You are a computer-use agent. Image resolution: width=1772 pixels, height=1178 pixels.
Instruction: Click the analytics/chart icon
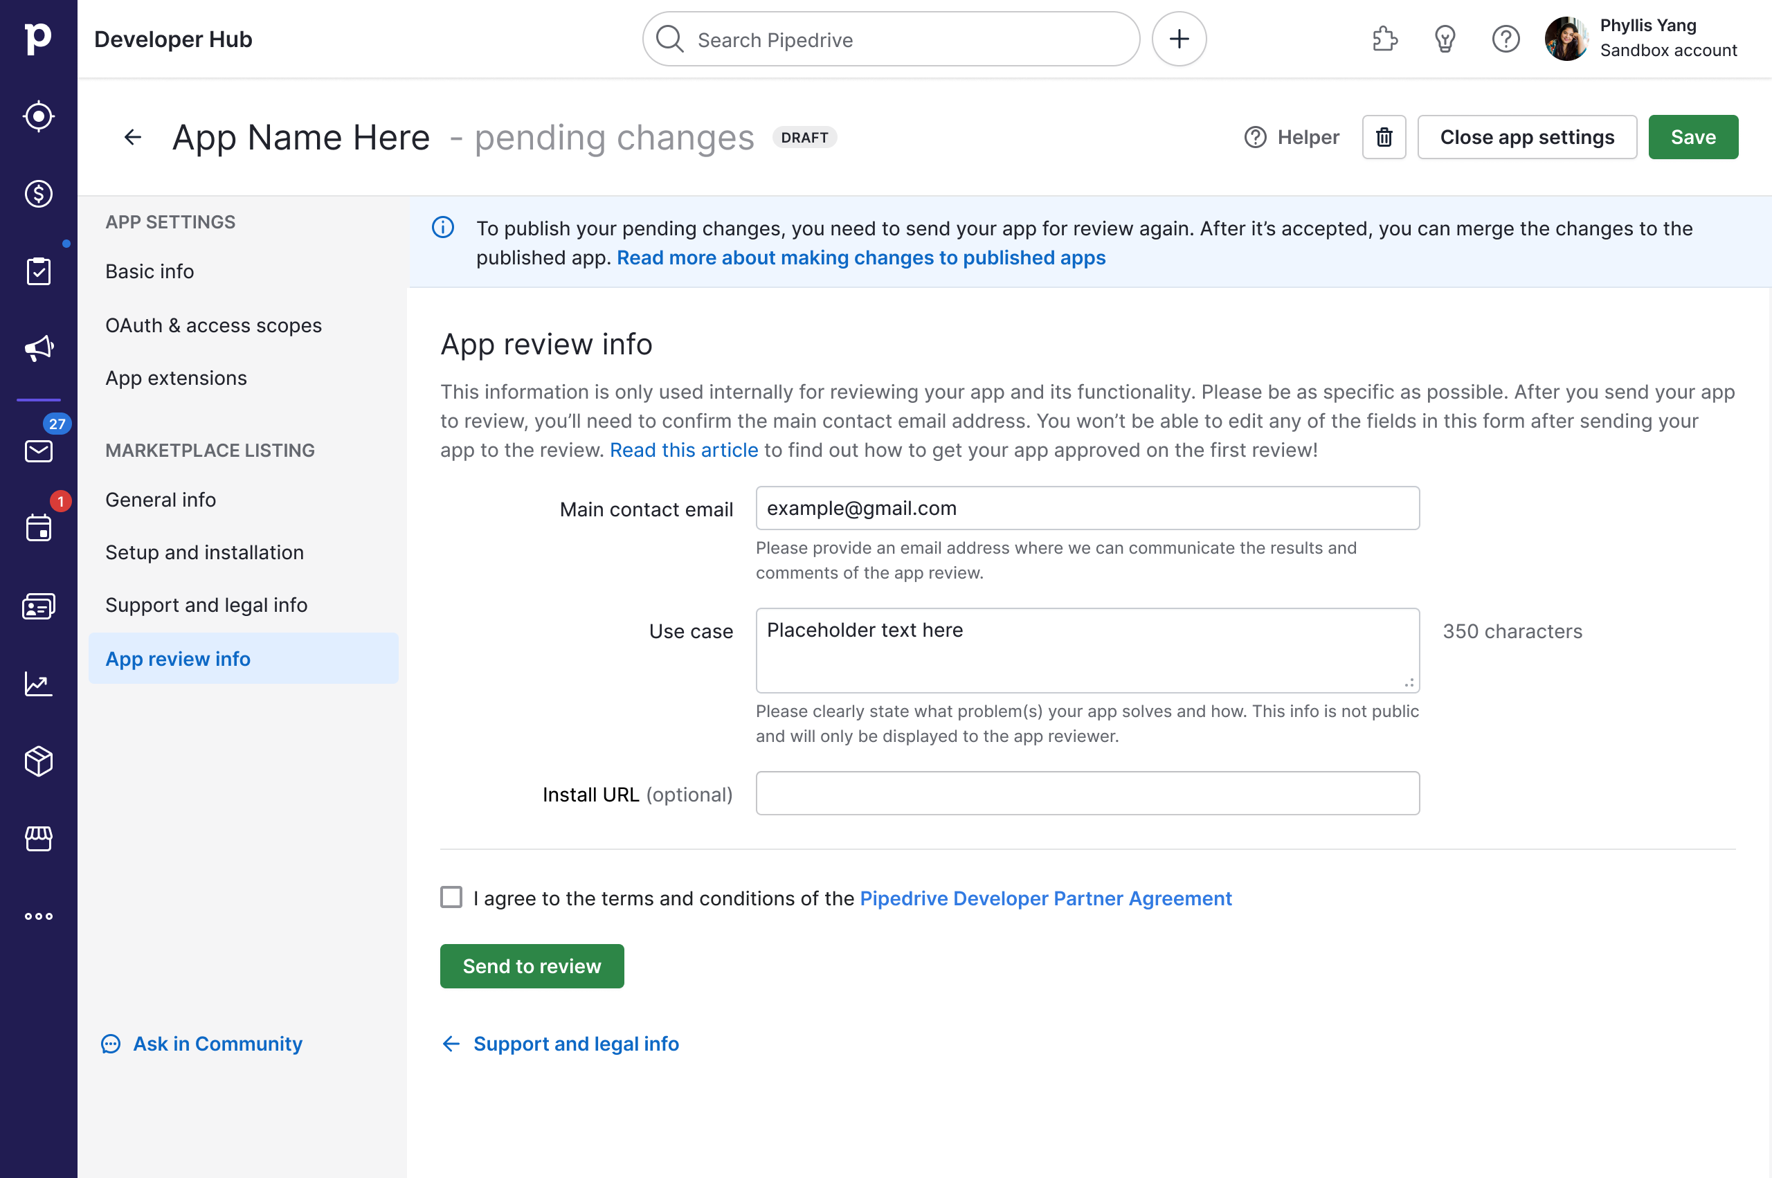pyautogui.click(x=38, y=684)
